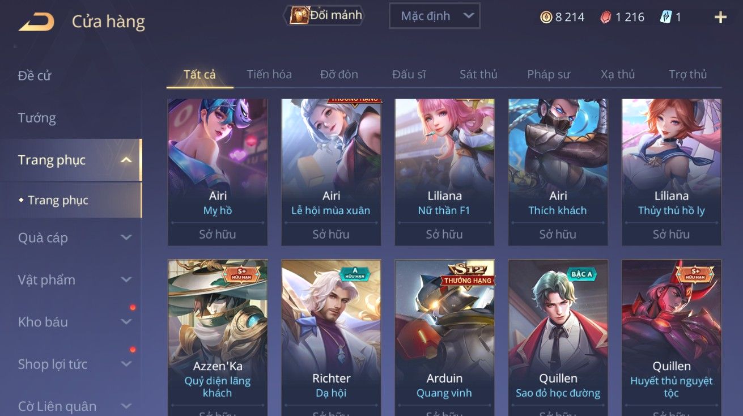Viewport: 743px width, 416px height.
Task: Tap the blue voucher ticket icon
Action: 666,17
